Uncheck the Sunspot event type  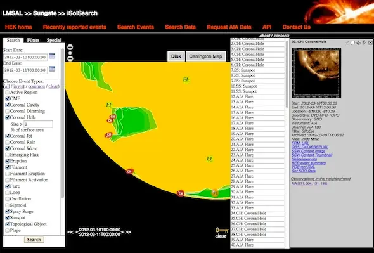pos(8,217)
